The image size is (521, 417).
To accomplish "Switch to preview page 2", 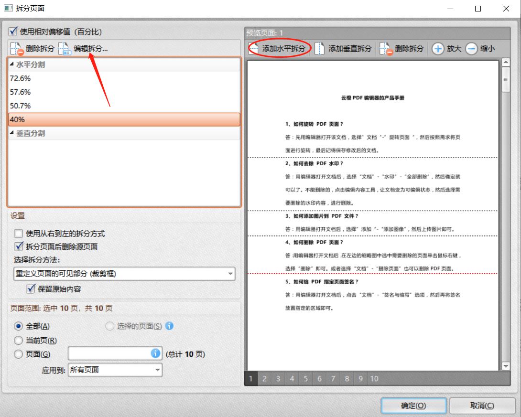I will [264, 378].
